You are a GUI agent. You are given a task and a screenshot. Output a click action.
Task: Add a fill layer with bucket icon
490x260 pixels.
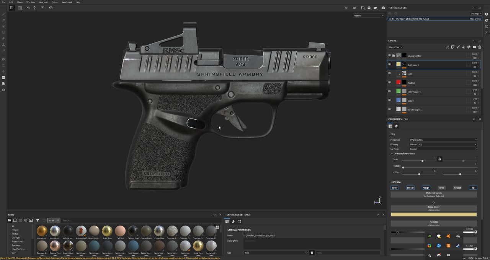[463, 47]
